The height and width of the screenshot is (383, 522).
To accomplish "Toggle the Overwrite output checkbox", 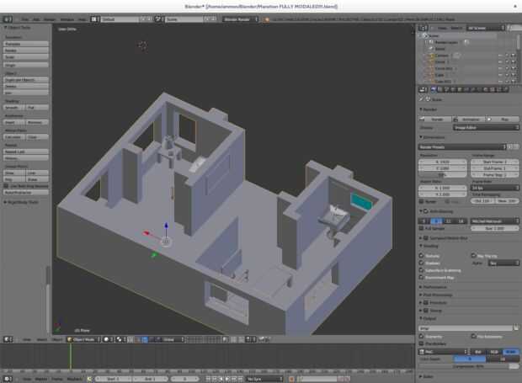I will [x=421, y=337].
